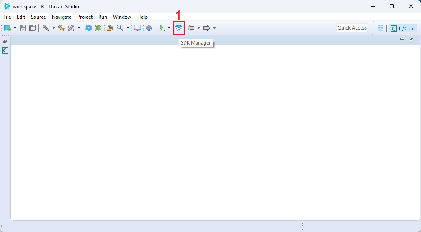Open the Window menu
The image size is (421, 232).
tap(122, 17)
